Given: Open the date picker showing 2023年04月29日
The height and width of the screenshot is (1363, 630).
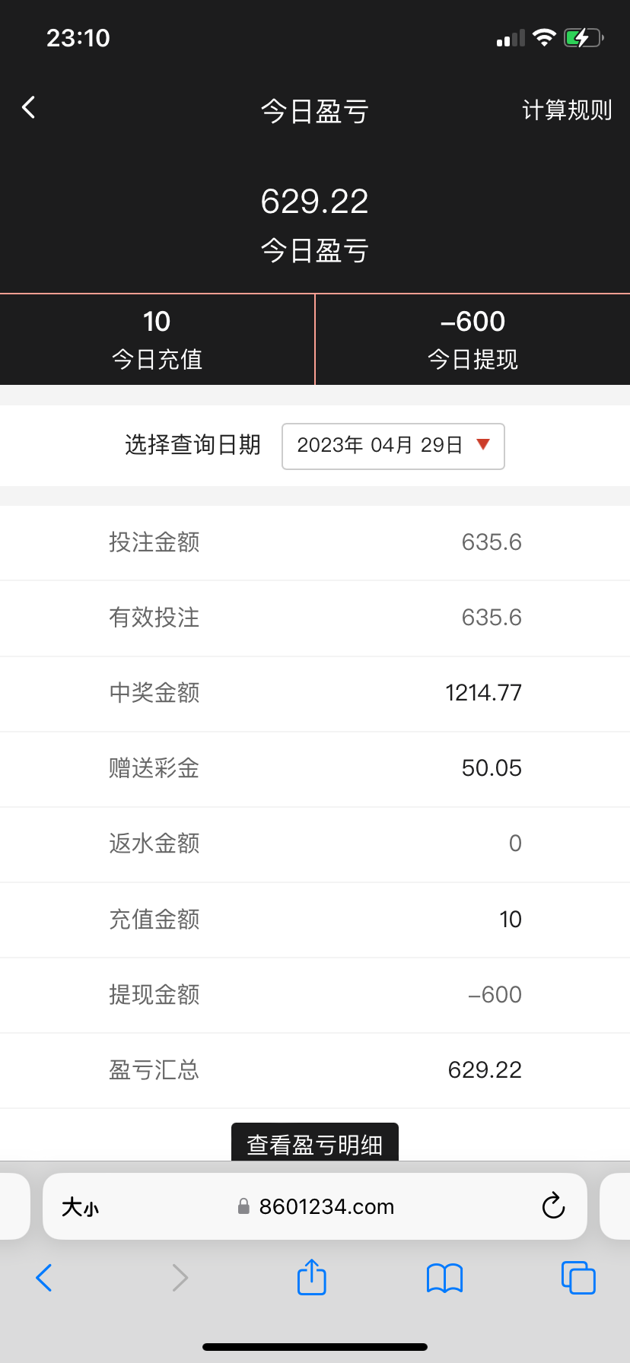Looking at the screenshot, I should (380, 446).
